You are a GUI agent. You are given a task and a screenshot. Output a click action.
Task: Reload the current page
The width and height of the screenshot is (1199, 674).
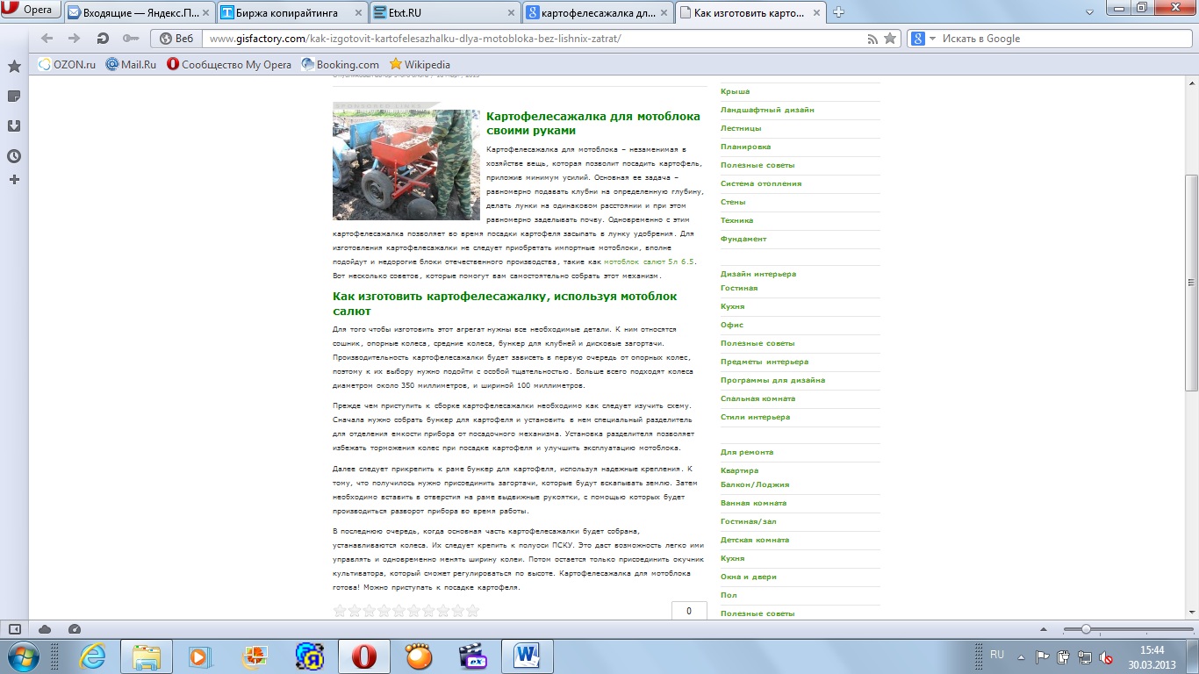pyautogui.click(x=103, y=39)
